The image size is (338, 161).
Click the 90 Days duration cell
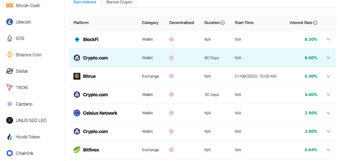212,58
